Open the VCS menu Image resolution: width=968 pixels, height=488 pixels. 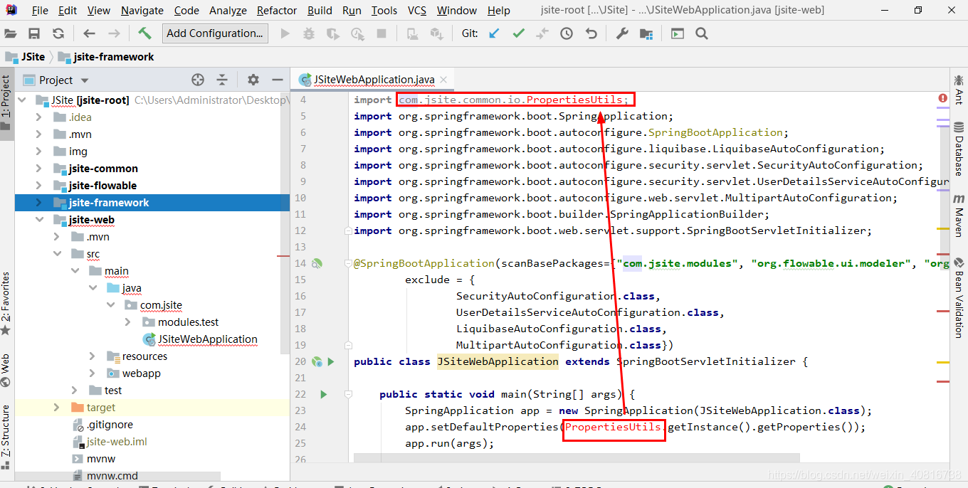(x=417, y=10)
